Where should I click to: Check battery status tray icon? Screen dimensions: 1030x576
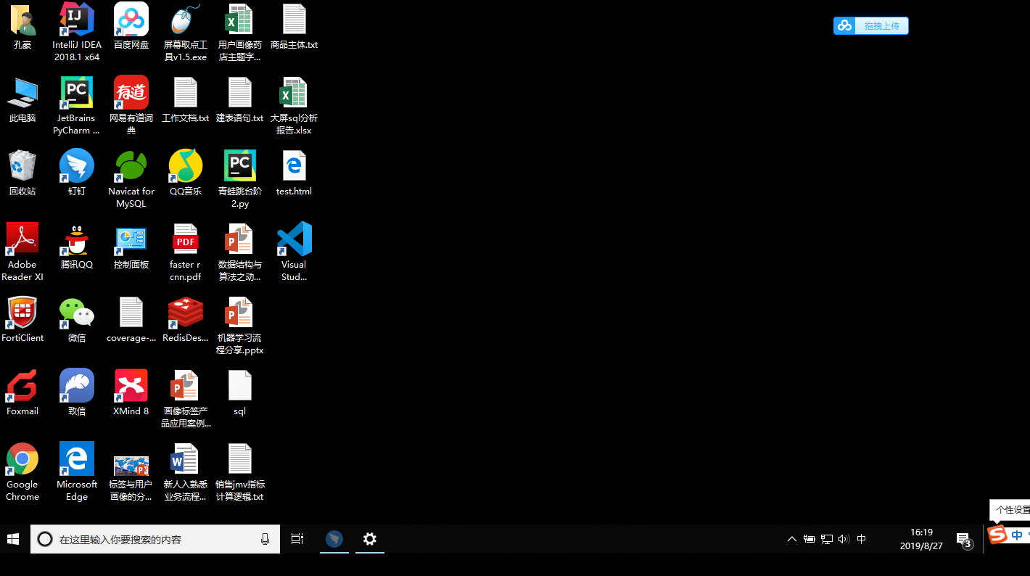coord(809,539)
